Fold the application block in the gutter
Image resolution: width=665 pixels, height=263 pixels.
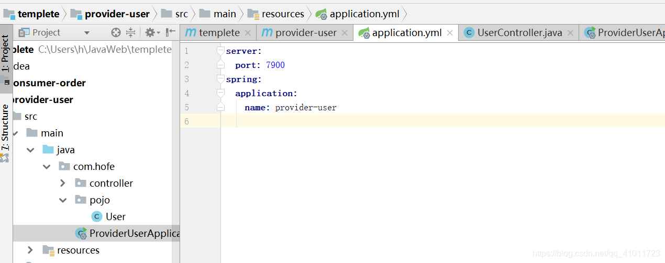[220, 93]
